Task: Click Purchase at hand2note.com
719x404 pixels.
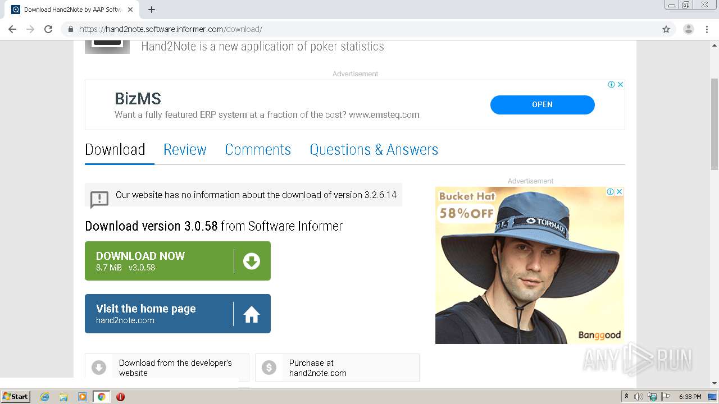Action: click(x=337, y=368)
